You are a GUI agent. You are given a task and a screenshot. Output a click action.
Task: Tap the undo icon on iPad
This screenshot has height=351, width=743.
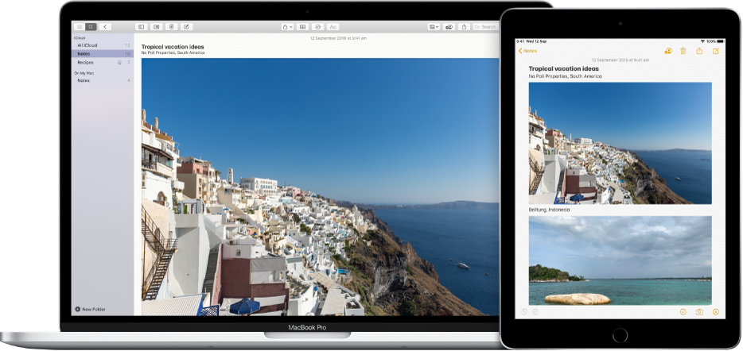tap(523, 312)
